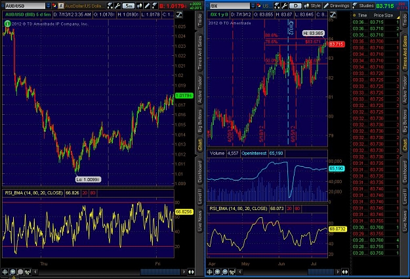Click the color link icon beside /DX
Image resolution: width=410 pixels, height=279 pixels.
(259, 5)
